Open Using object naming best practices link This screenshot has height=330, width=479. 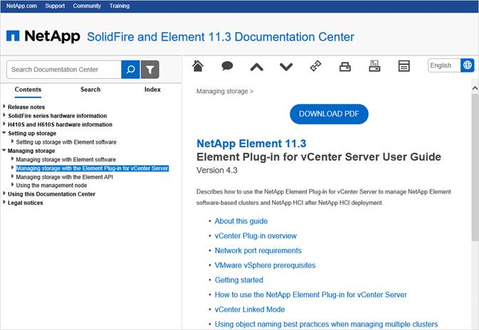(326, 324)
